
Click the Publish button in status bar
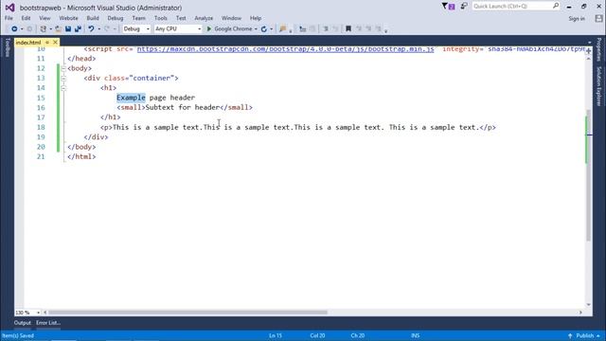click(x=585, y=335)
